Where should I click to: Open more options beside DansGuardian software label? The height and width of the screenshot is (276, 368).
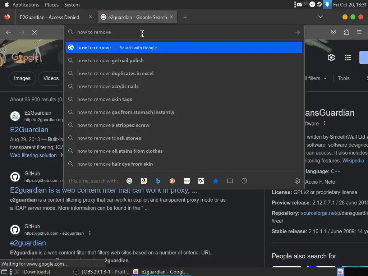tap(325, 123)
